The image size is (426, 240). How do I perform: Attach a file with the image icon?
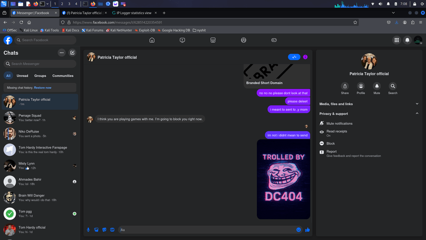[96, 230]
